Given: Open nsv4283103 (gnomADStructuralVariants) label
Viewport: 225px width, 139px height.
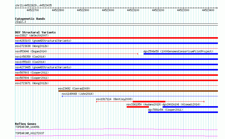Looking at the screenshot, I should point(43,41).
